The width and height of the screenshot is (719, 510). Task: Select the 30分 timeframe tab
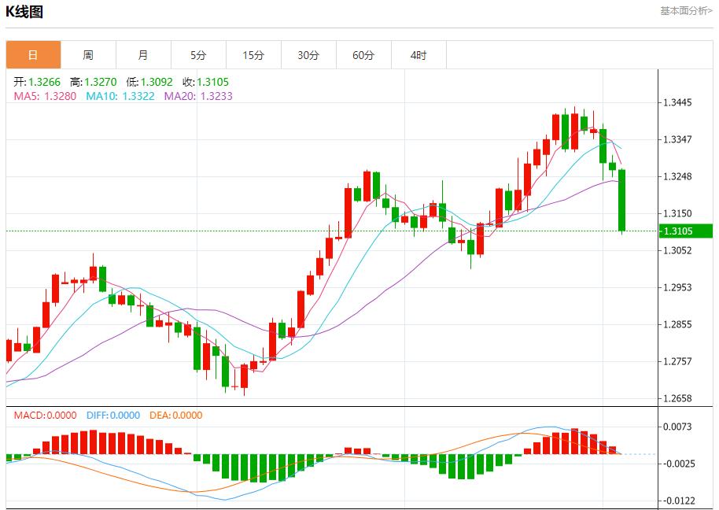(308, 55)
